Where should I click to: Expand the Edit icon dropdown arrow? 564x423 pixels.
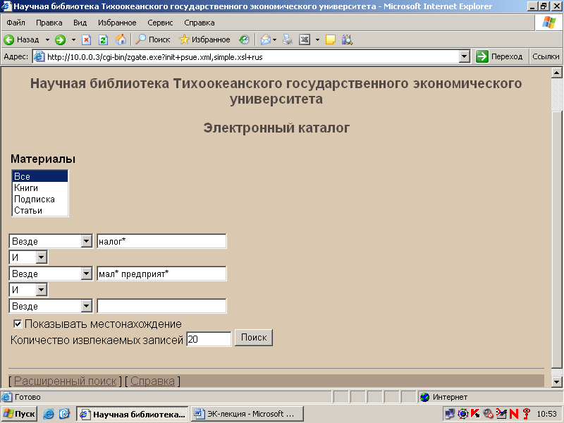click(x=317, y=39)
